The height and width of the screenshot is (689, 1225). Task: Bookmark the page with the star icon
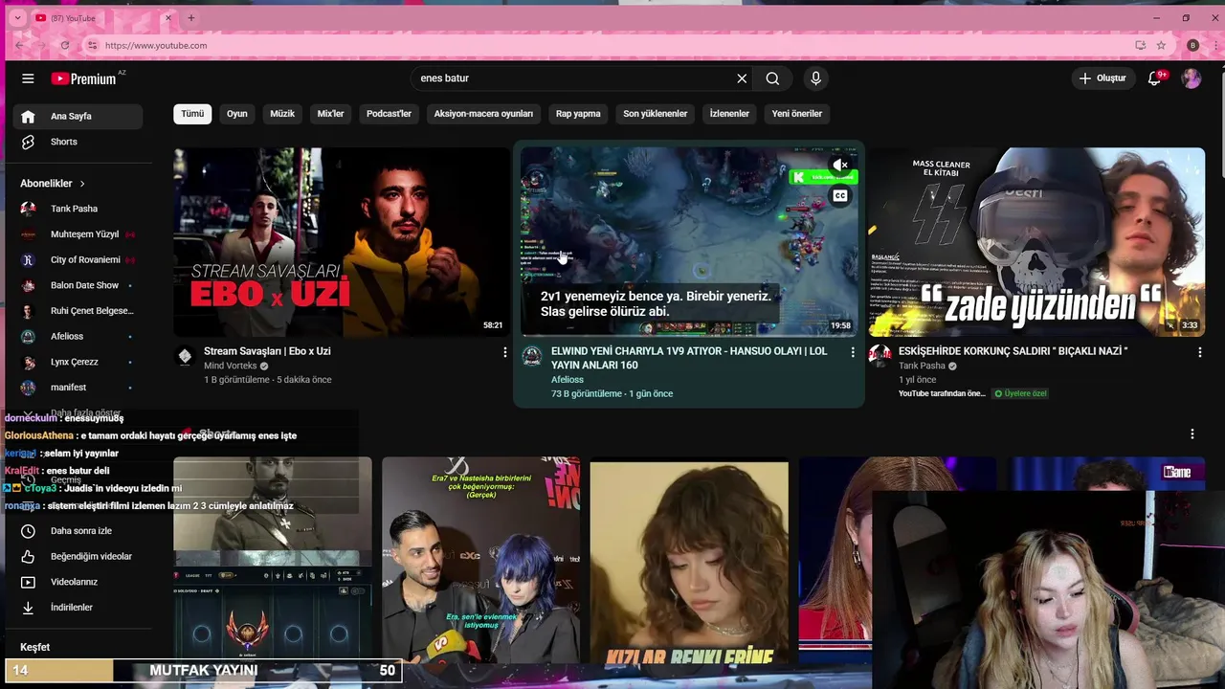(x=1161, y=45)
